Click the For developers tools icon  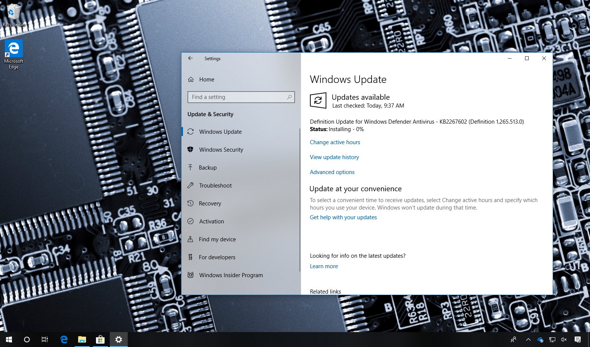(x=190, y=257)
